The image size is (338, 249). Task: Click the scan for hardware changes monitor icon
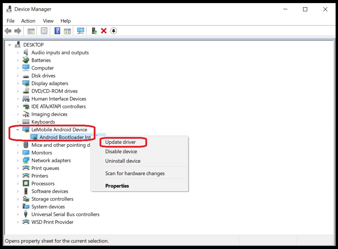tap(81, 31)
